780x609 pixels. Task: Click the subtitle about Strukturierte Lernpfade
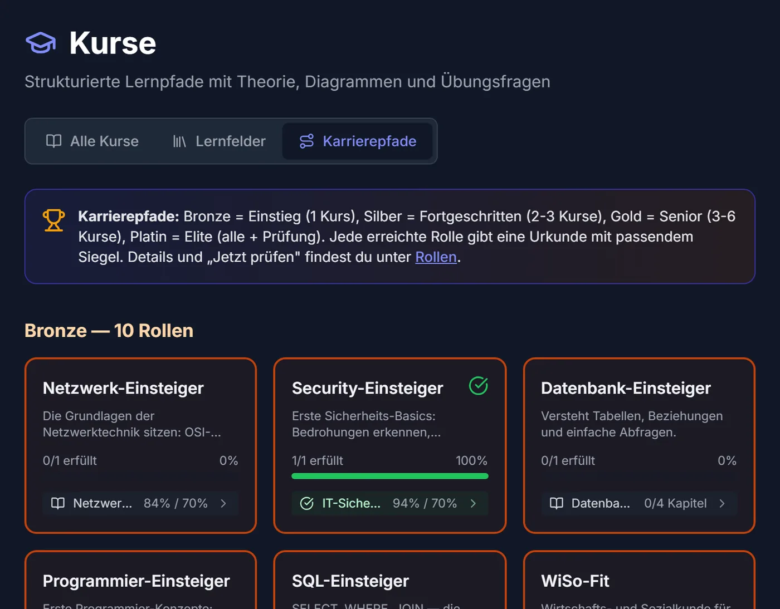(x=287, y=82)
